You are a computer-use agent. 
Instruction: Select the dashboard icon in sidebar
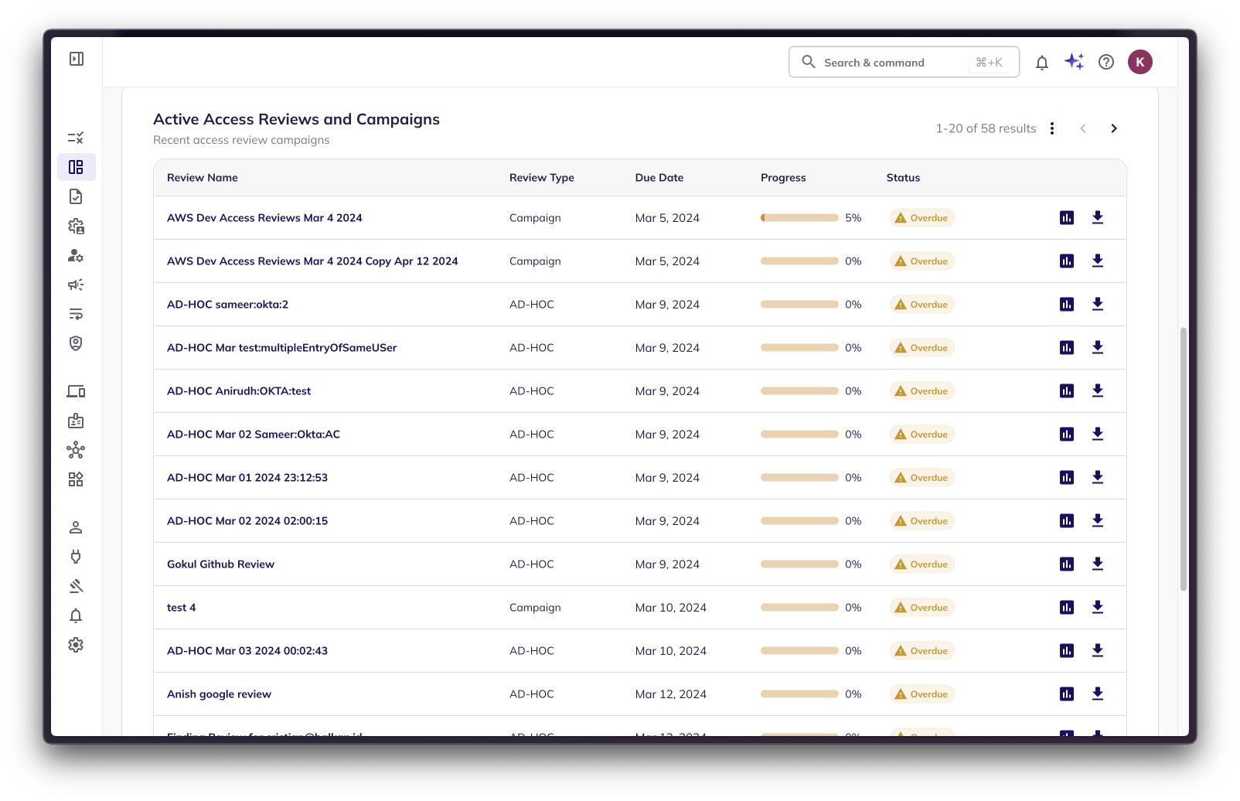[76, 167]
